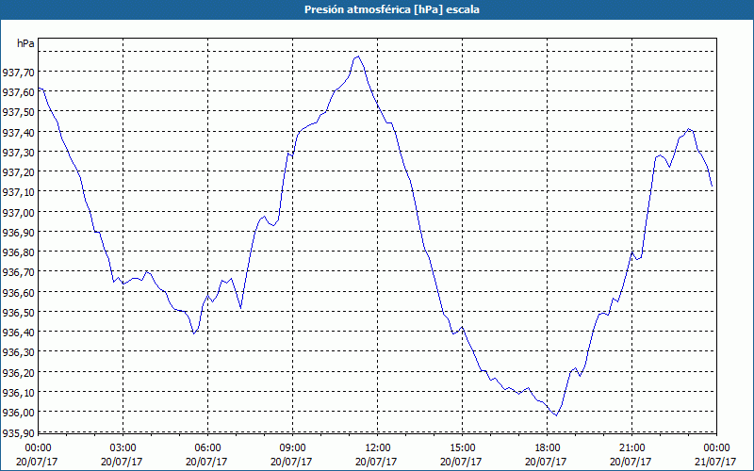Click the 03:00 time label
The image size is (754, 471).
coord(123,448)
